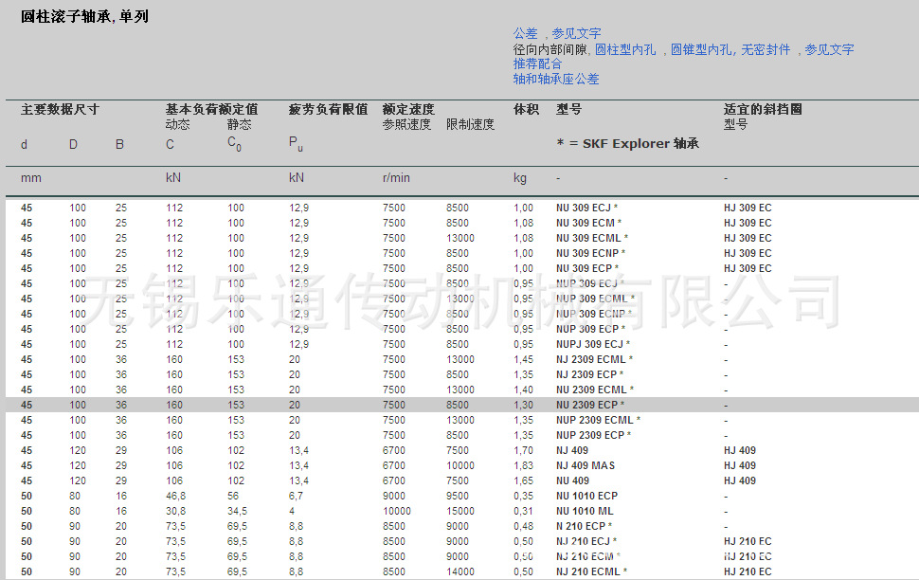Click the page title 圆柱滚子轴承, 单列
Screen dimensions: 919x580
coord(84,16)
